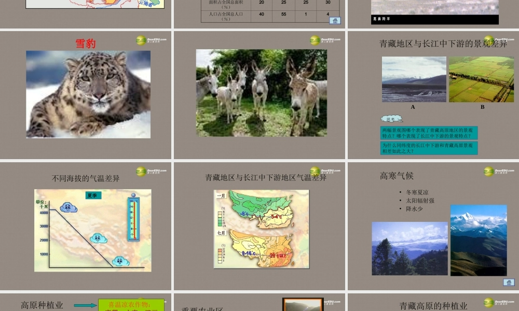This screenshot has width=519, height=311.
Task: Click the forest and mountains photo in 高寒气候
Action: pyautogui.click(x=409, y=248)
